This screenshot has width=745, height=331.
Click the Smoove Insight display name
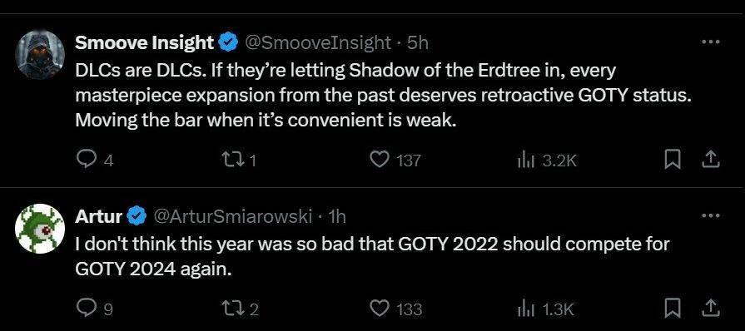pos(145,43)
